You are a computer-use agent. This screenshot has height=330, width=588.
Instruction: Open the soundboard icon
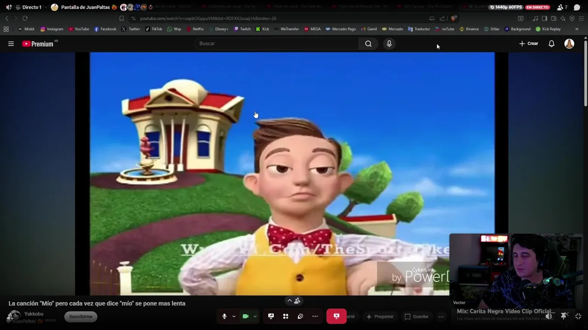point(300,316)
